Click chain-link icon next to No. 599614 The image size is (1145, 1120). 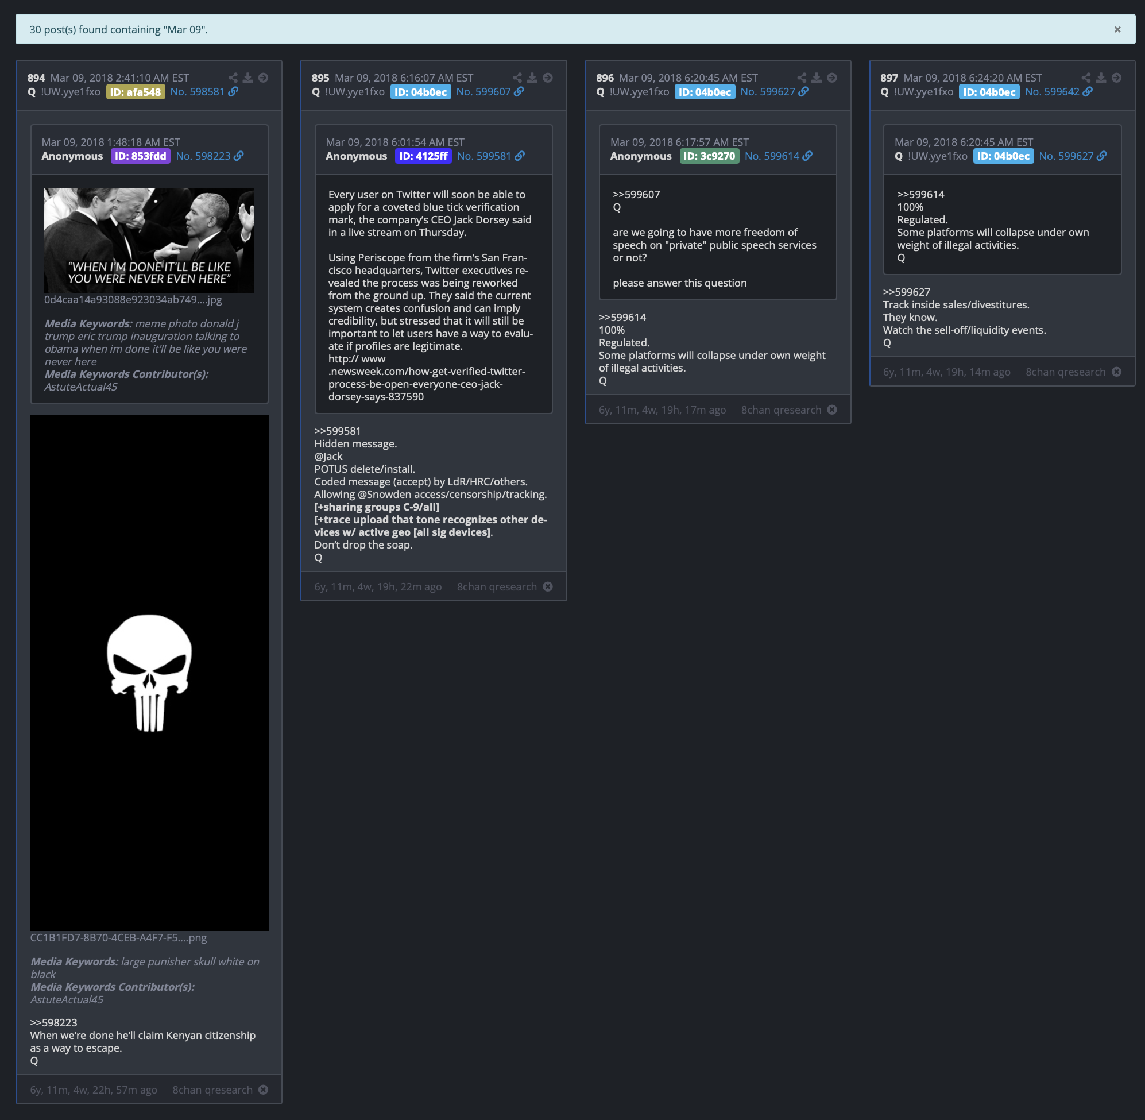pos(807,156)
